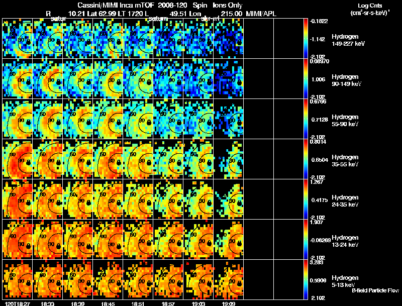The height and width of the screenshot is (306, 402).
Task: Click the 'Hydrogen 13-24 keV' row label
Action: 345,241
